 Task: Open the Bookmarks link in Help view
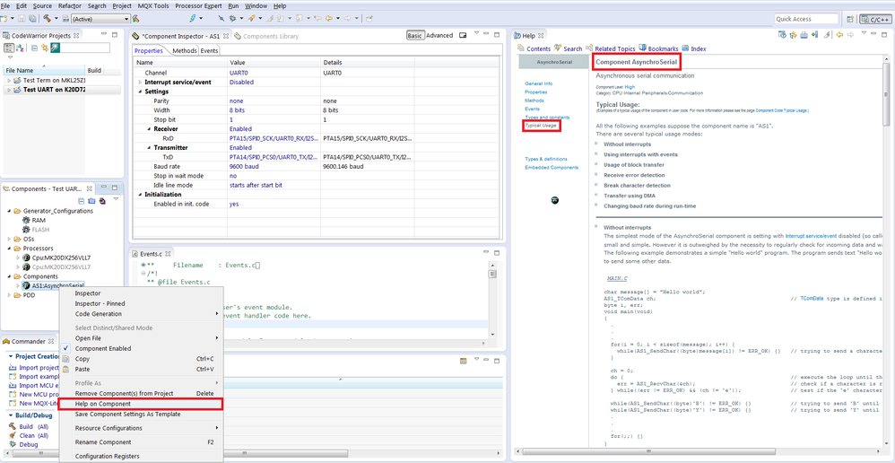tap(664, 49)
